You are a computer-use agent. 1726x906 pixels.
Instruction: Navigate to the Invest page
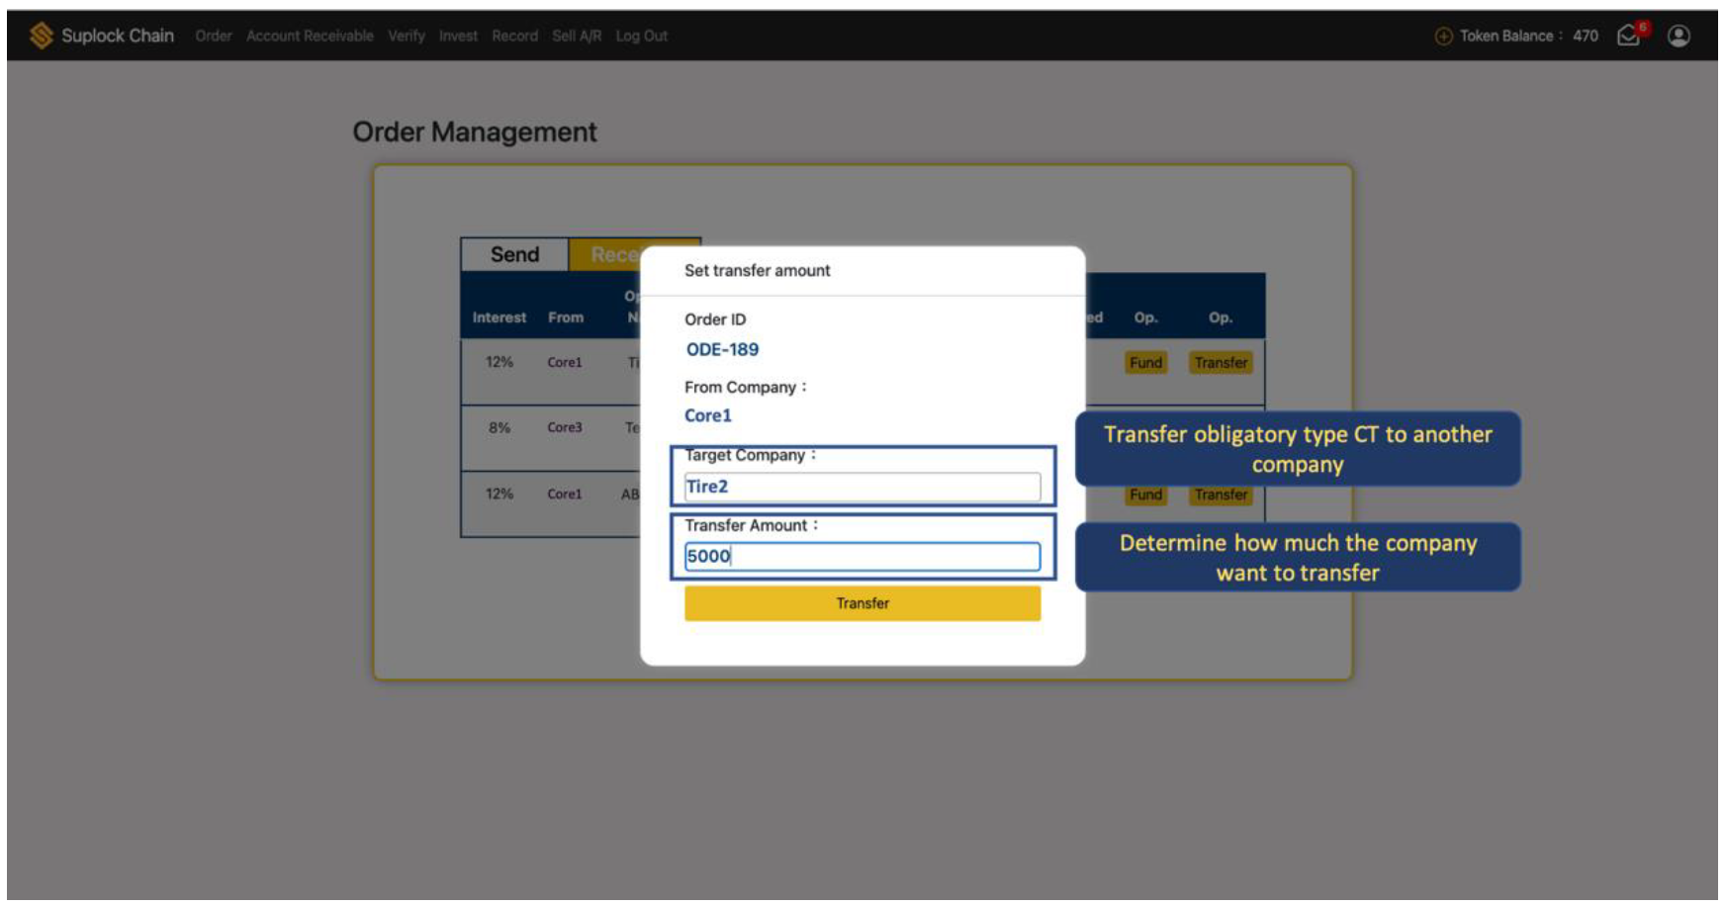click(458, 36)
